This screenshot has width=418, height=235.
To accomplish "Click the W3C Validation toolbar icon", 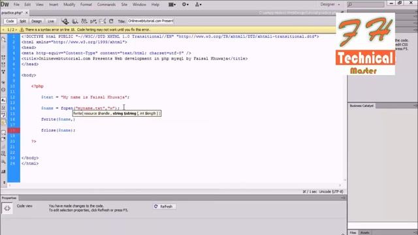I will click(x=93, y=21).
